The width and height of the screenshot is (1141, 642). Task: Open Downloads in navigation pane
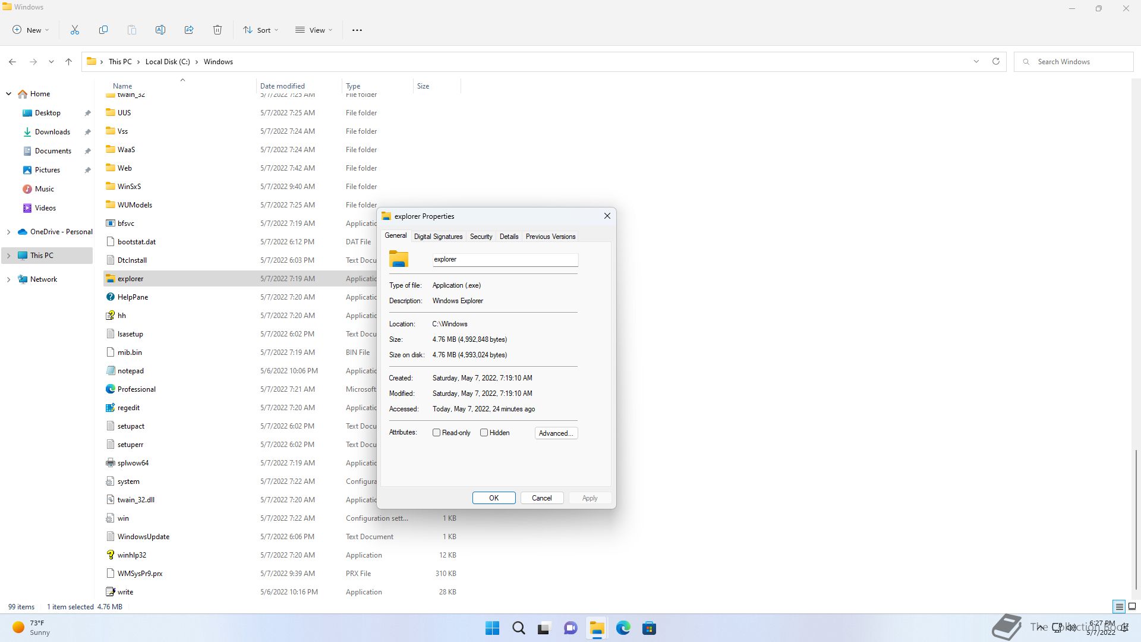[52, 132]
